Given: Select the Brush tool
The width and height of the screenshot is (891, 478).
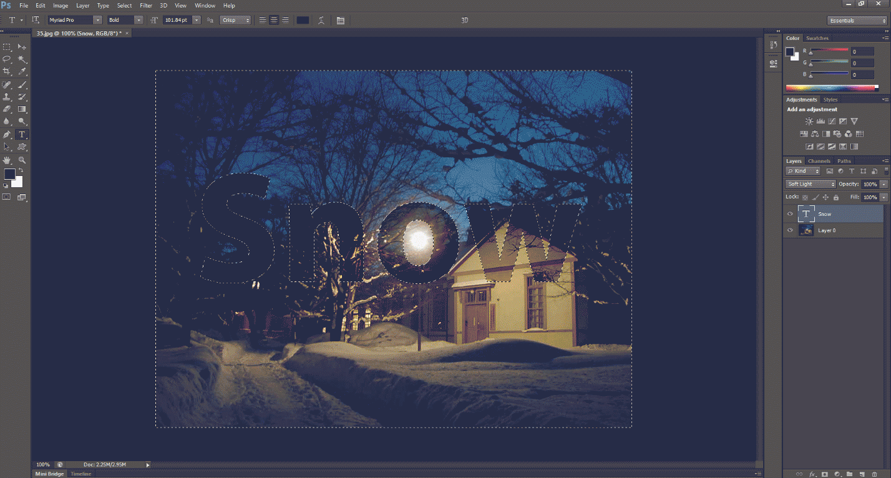Looking at the screenshot, I should point(22,84).
